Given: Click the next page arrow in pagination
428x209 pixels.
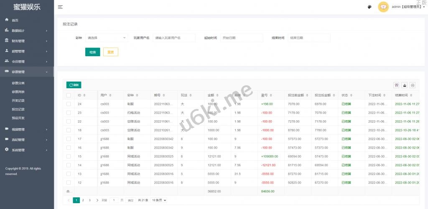Looking at the screenshot, I should (x=97, y=200).
